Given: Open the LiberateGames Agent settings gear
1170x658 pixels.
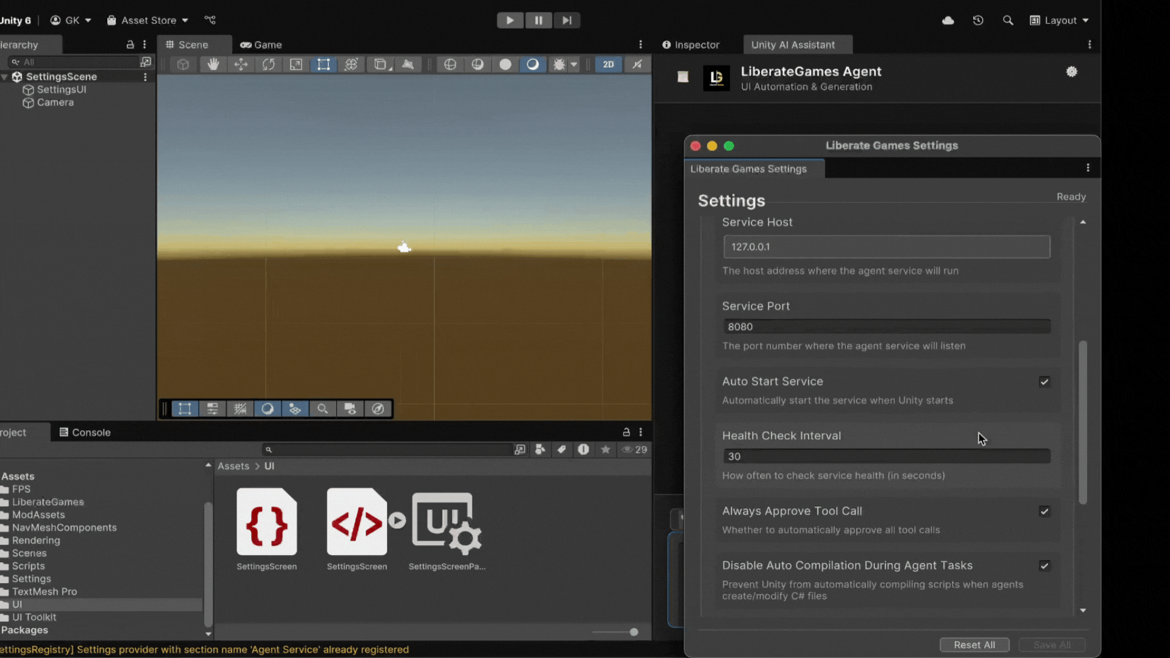Looking at the screenshot, I should point(1072,71).
